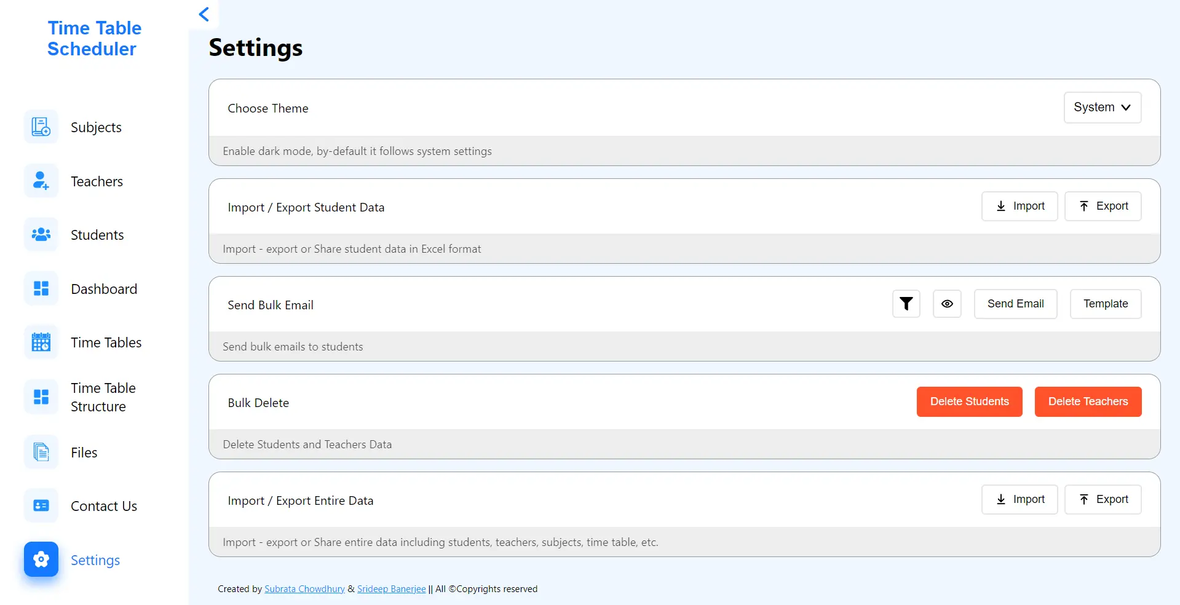
Task: Collapse sidebar with the back chevron
Action: (204, 14)
